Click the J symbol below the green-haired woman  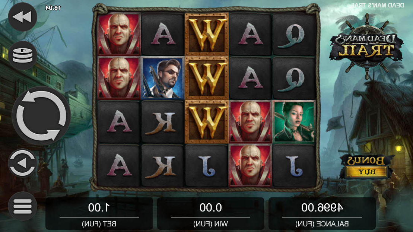point(294,165)
